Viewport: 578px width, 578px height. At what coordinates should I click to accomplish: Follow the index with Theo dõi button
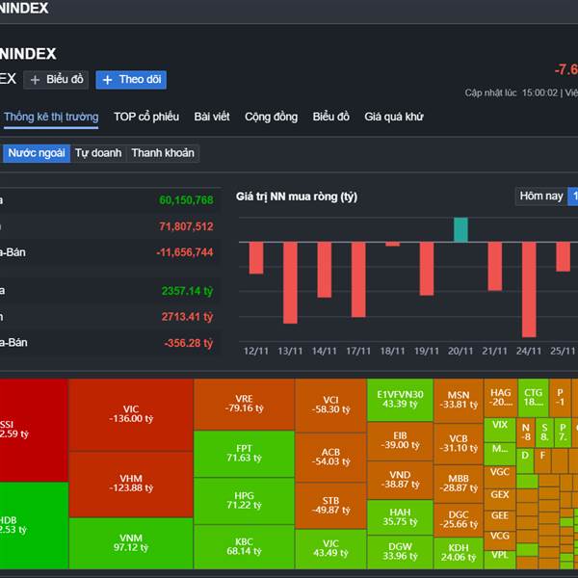131,80
